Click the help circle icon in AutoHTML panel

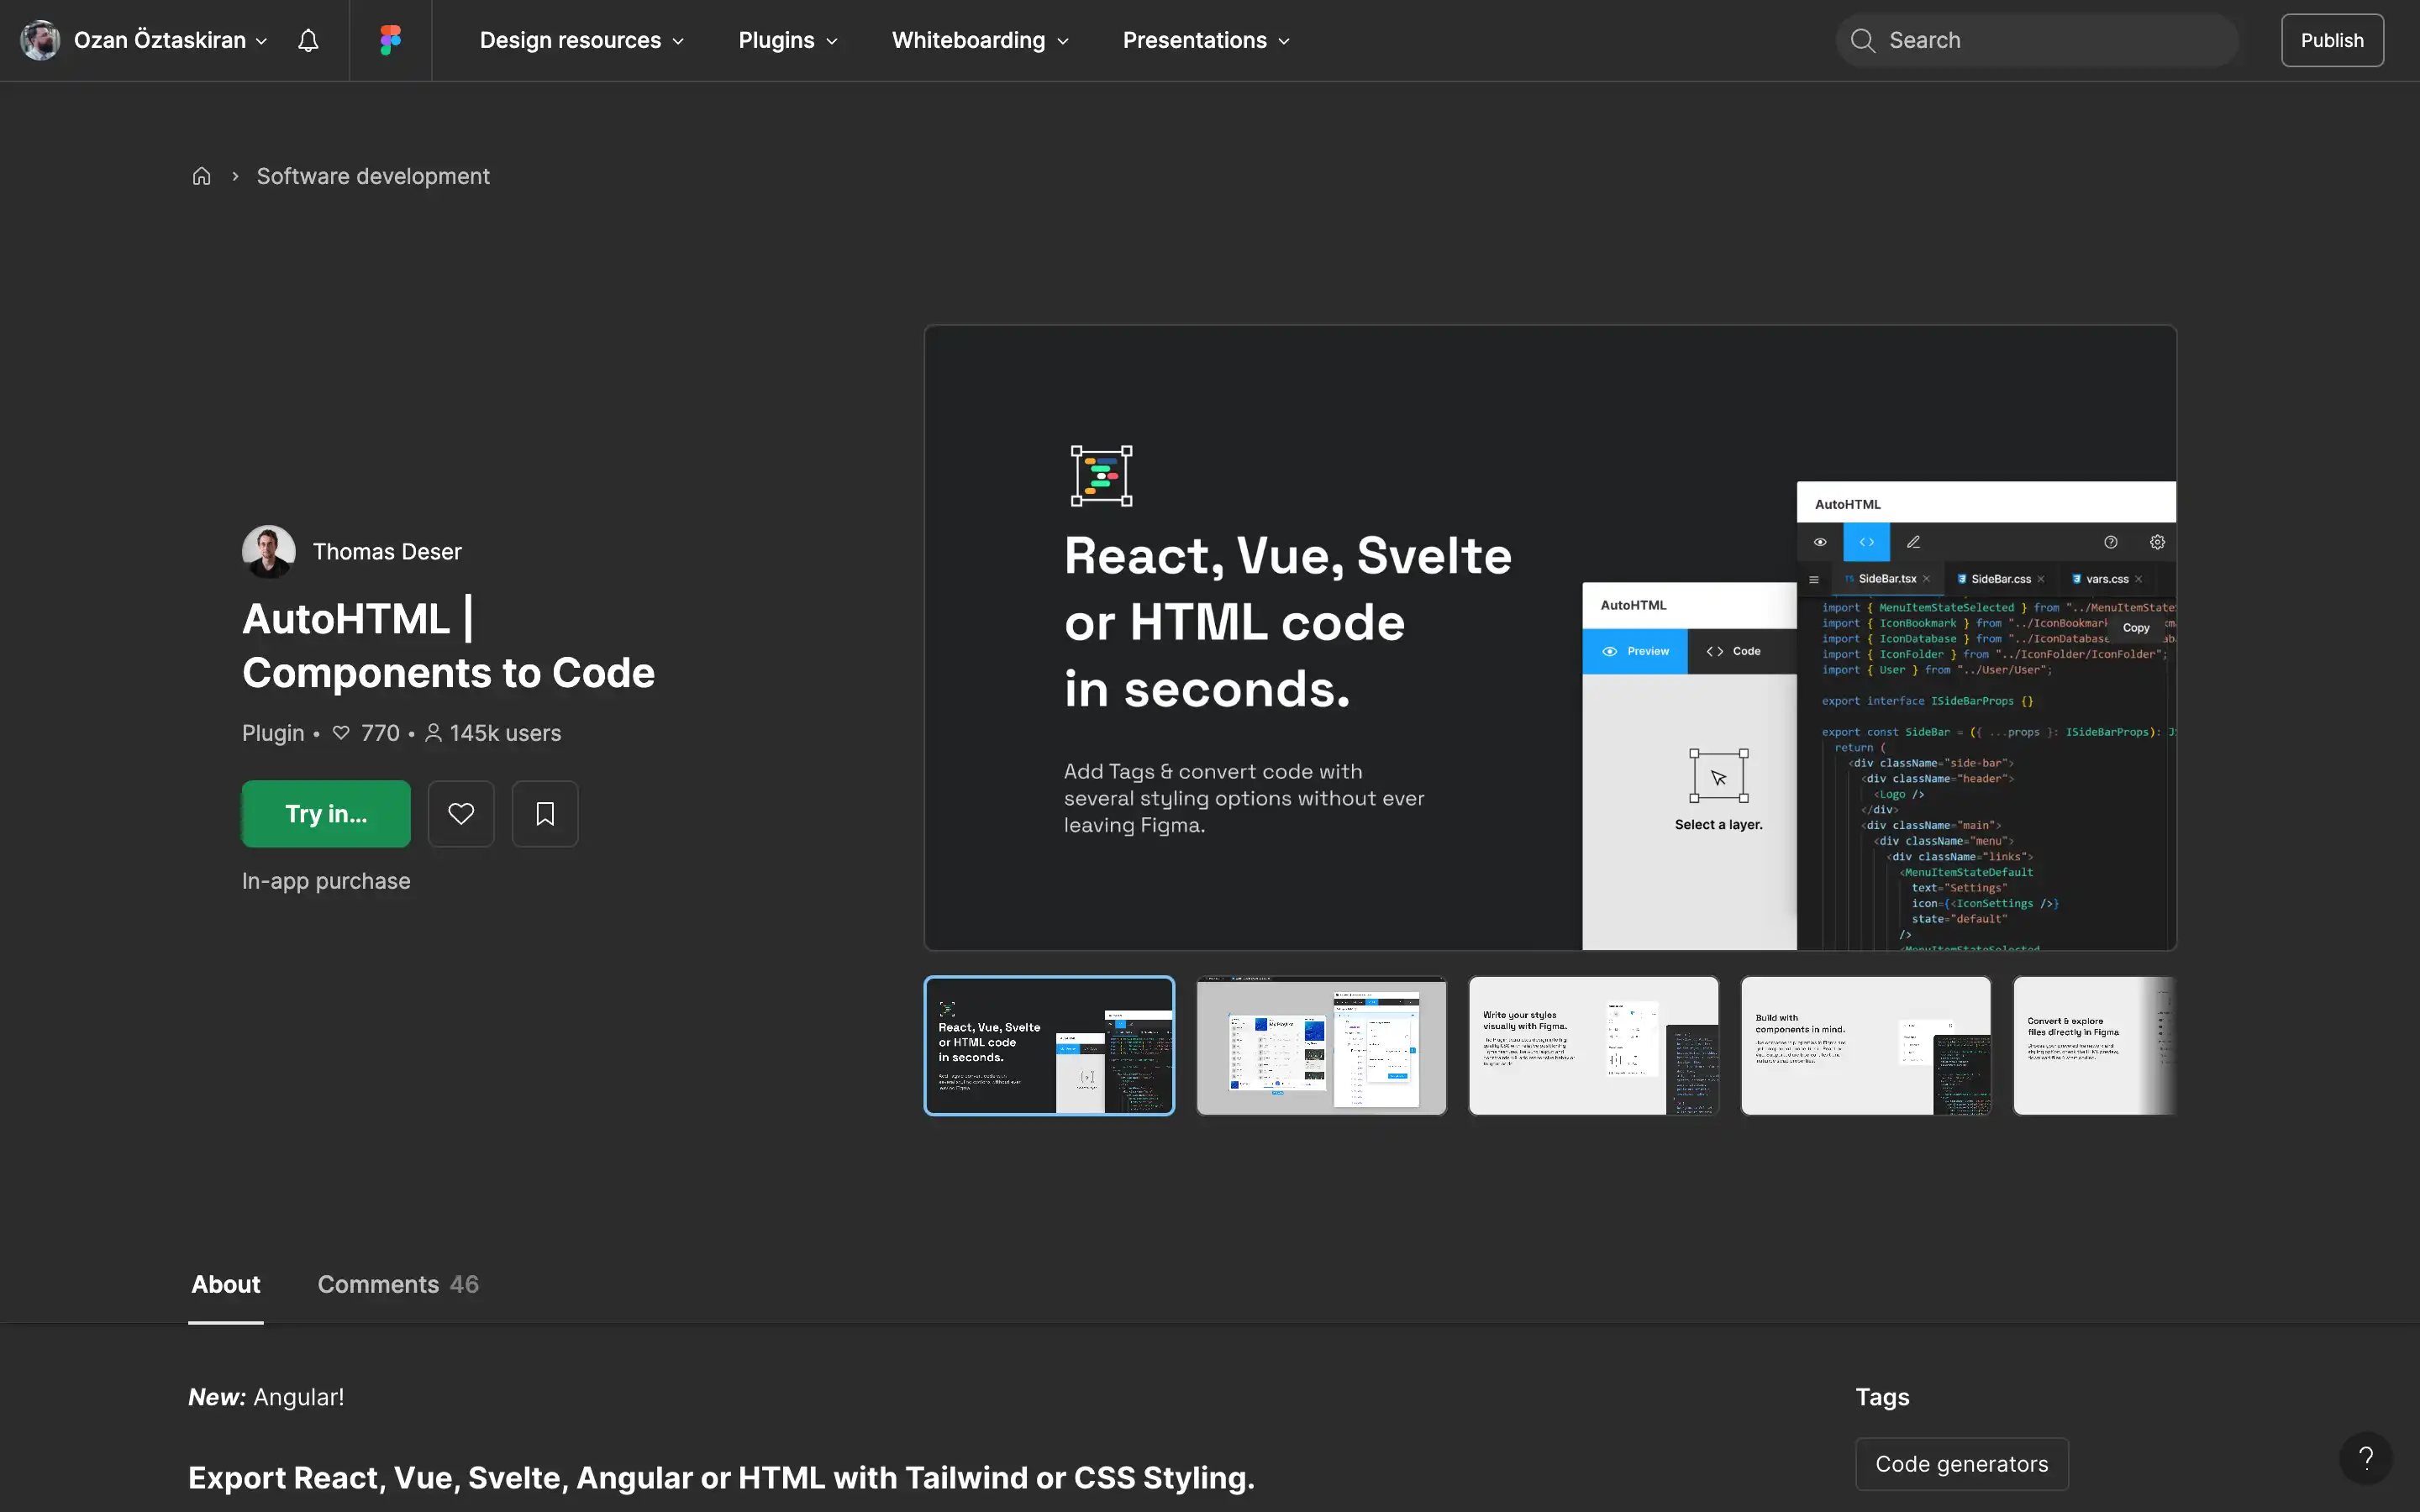point(2111,542)
